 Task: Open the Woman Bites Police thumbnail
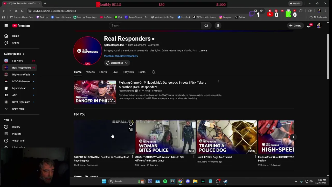165,137
